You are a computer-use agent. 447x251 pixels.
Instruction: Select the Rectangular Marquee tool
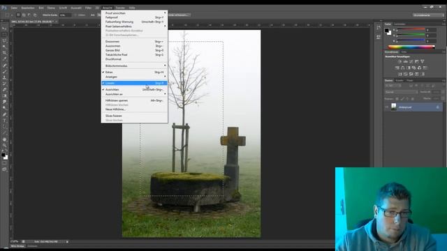point(4,34)
